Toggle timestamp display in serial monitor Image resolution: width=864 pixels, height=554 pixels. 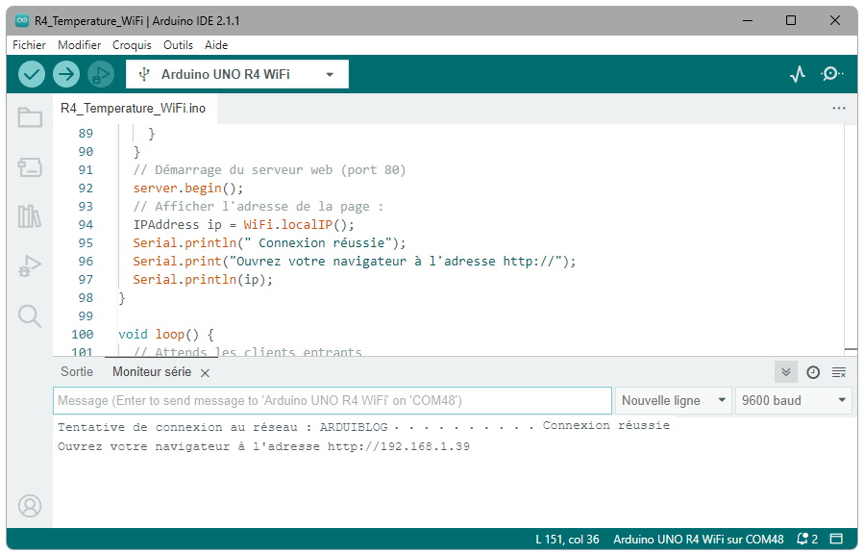point(813,372)
